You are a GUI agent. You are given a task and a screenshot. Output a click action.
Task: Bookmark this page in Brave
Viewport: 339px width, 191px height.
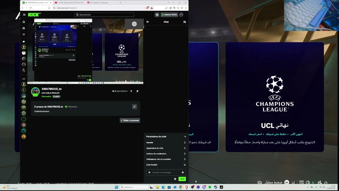point(49,8)
